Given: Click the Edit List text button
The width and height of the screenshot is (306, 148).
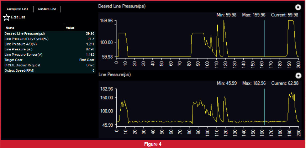Looking at the screenshot, I should (x=18, y=17).
